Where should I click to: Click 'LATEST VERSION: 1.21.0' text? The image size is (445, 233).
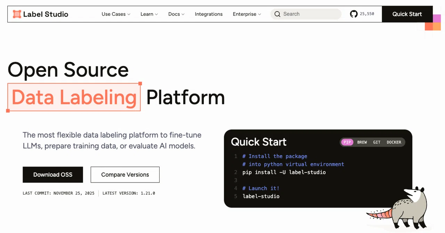coord(129,193)
